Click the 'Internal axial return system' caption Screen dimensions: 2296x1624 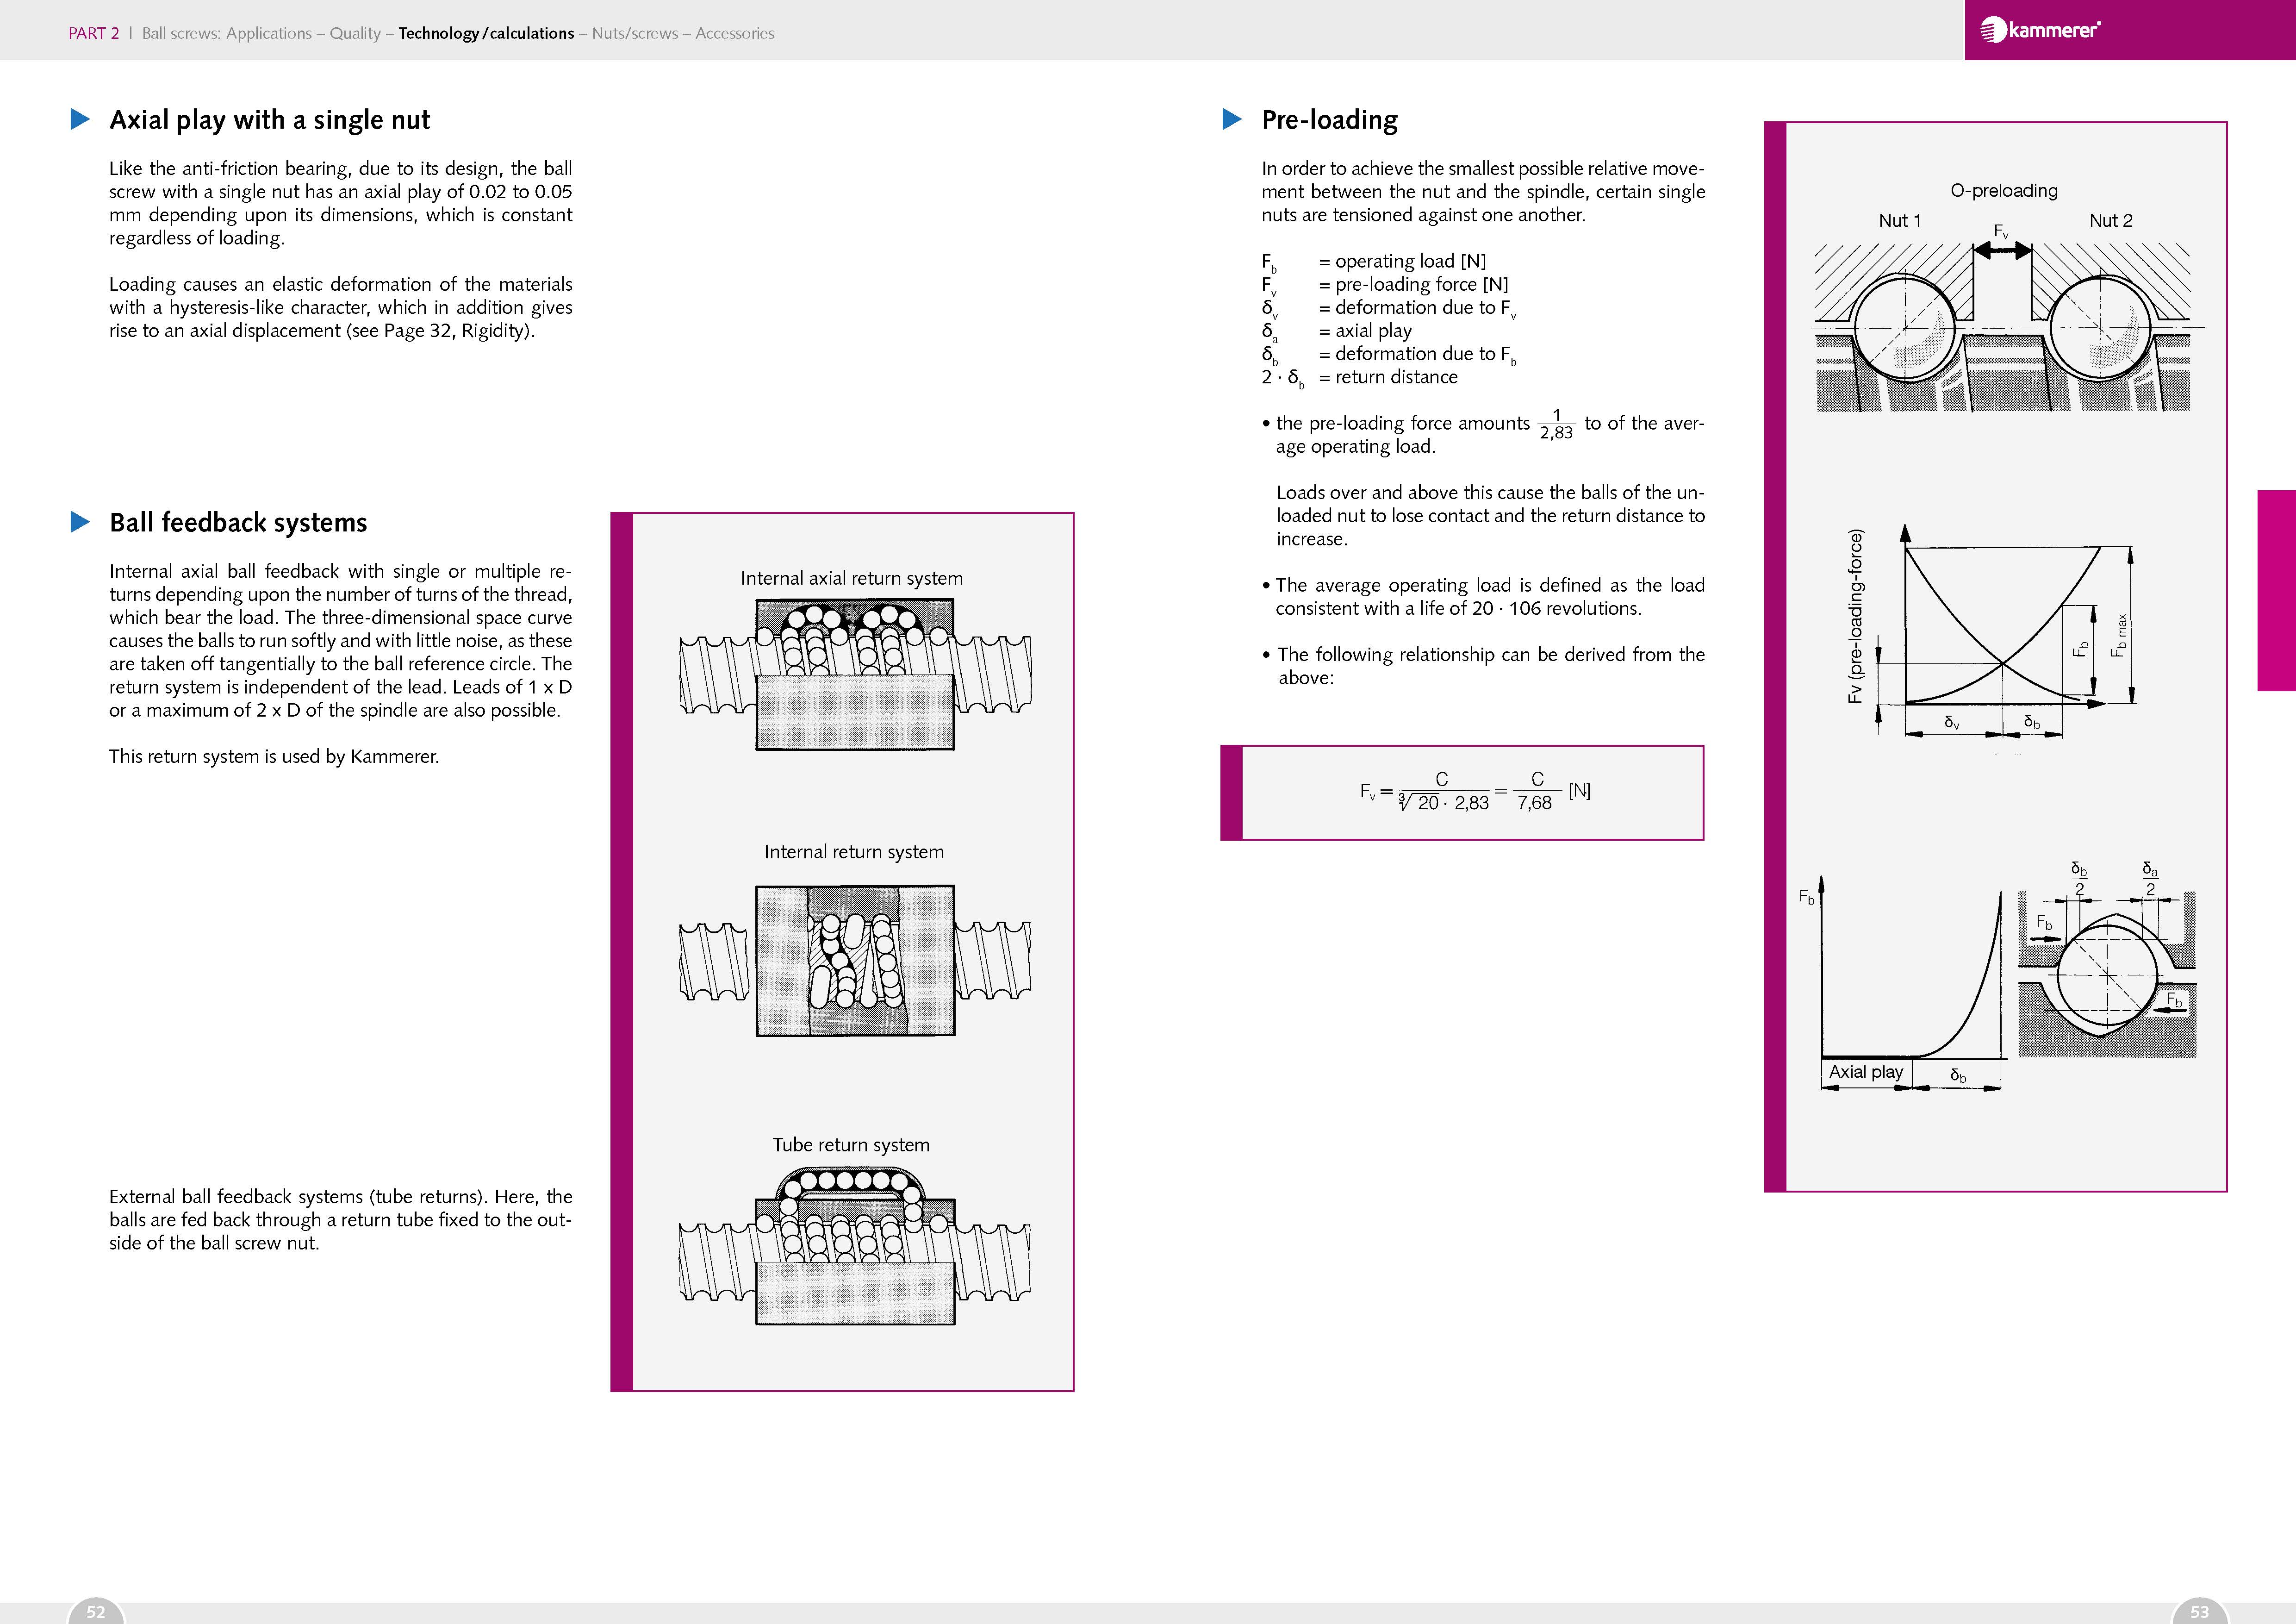coord(852,578)
